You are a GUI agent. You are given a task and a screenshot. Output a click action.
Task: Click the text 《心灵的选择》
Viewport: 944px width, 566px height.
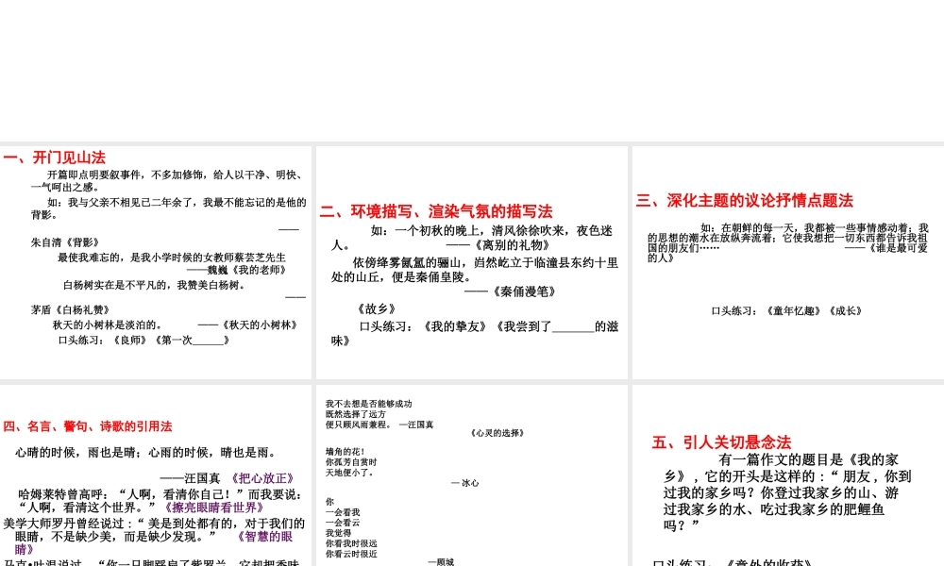point(497,433)
